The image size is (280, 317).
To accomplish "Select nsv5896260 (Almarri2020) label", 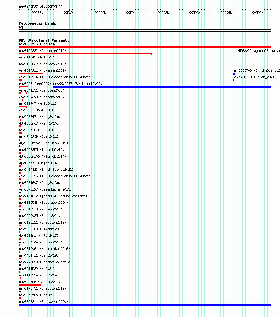I will click(42, 229).
